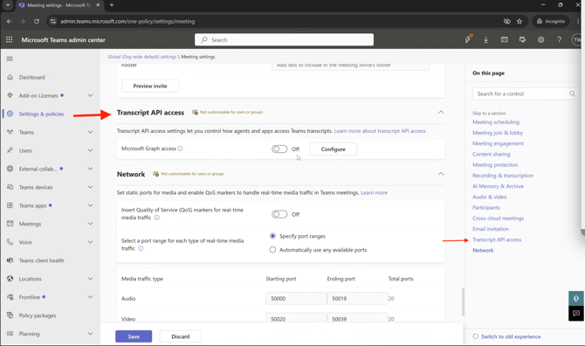Screen dimensions: 585x346
Task: Select Automatically use any available ports
Action: pos(272,250)
